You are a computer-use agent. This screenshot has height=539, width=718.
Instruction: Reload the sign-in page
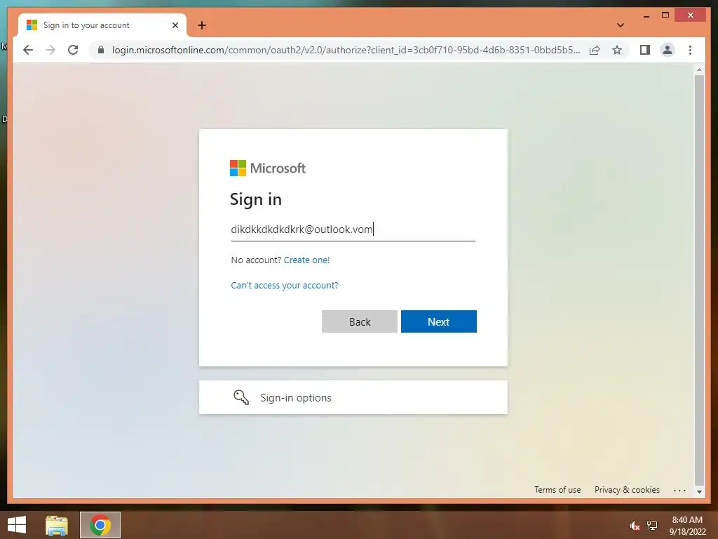pos(73,50)
